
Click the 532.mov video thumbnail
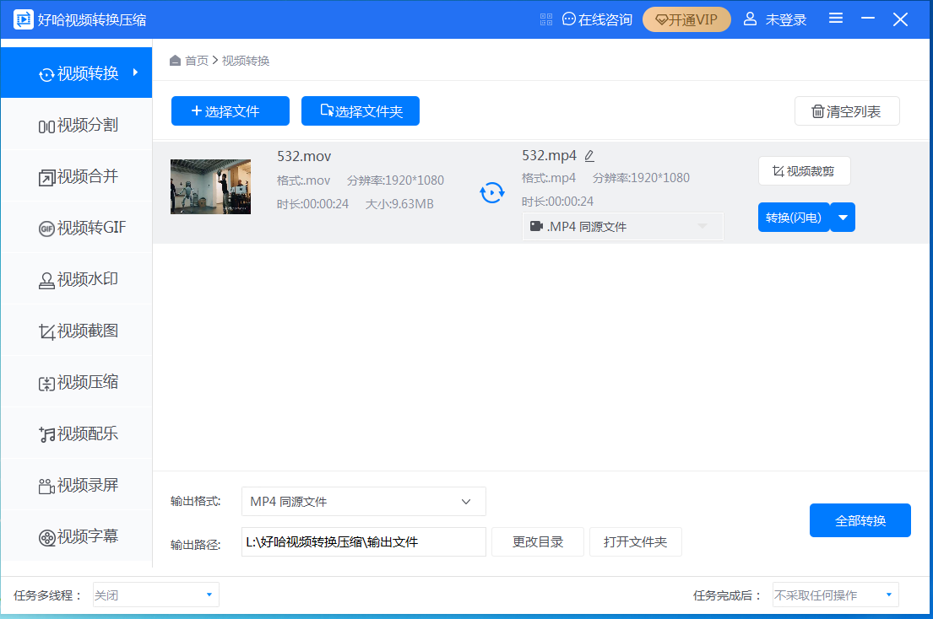point(210,186)
